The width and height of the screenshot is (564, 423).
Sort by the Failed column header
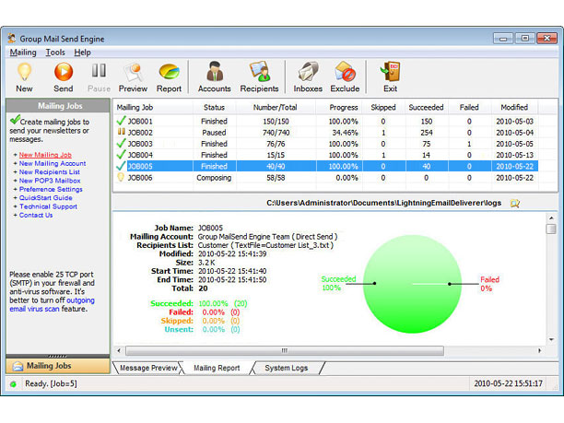[469, 107]
